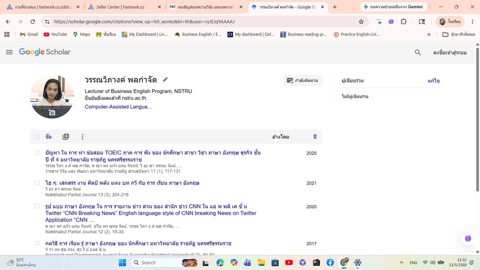This screenshot has height=270, width=480.
Task: Open the taskbar clock and date
Action: (458, 262)
